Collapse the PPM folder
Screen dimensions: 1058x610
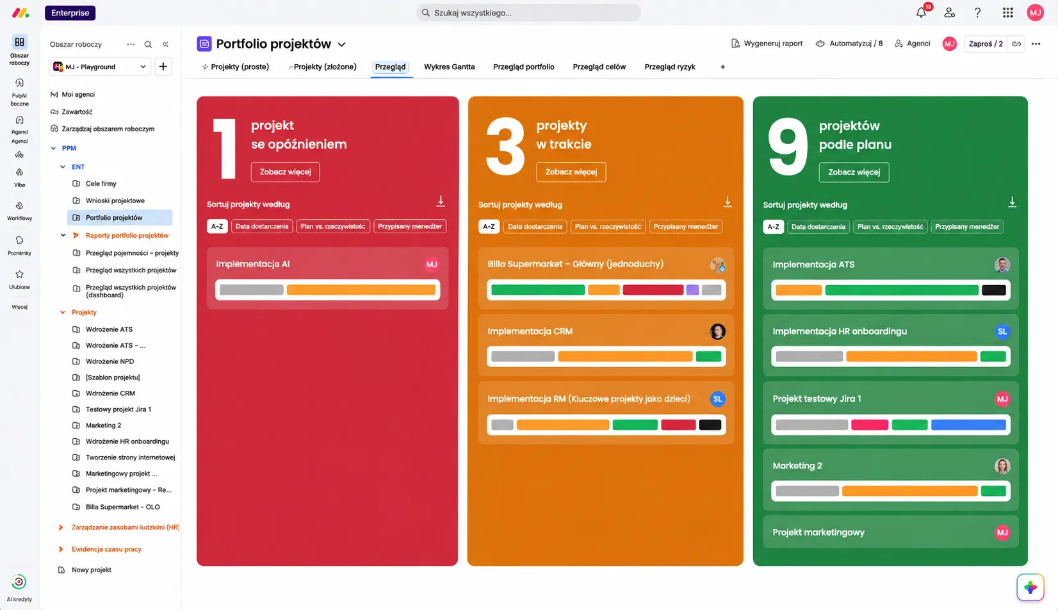point(53,148)
